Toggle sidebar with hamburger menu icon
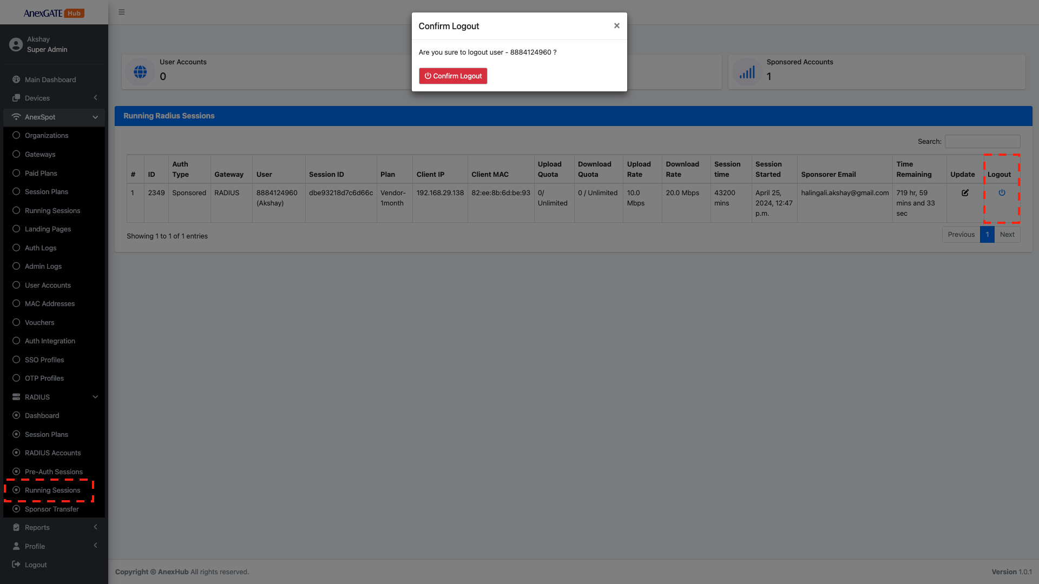The width and height of the screenshot is (1039, 584). [122, 12]
